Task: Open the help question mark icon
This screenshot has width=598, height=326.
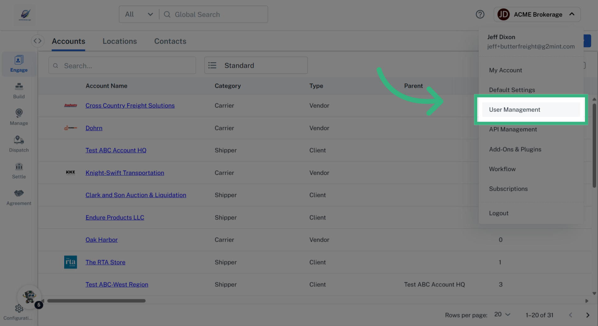Action: (480, 14)
